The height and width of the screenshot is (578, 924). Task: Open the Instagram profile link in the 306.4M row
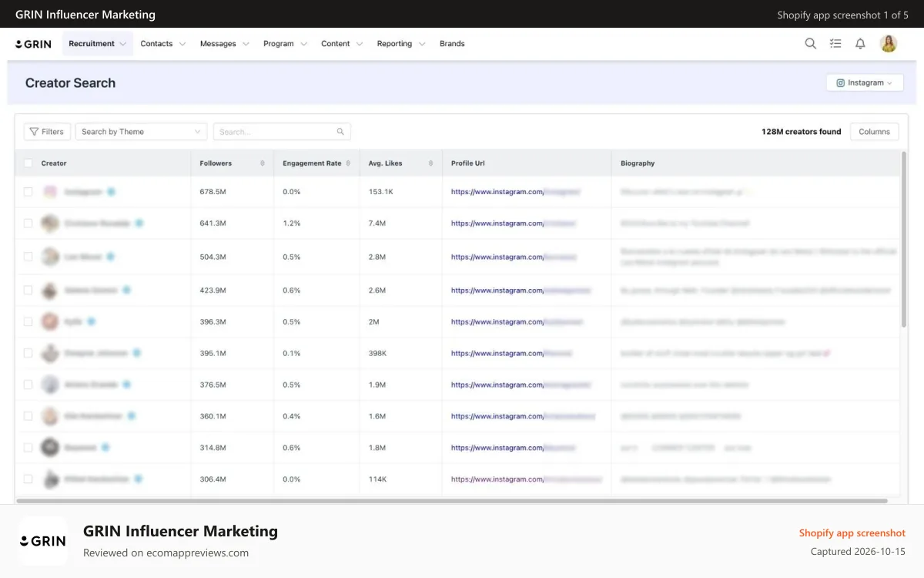pos(527,479)
